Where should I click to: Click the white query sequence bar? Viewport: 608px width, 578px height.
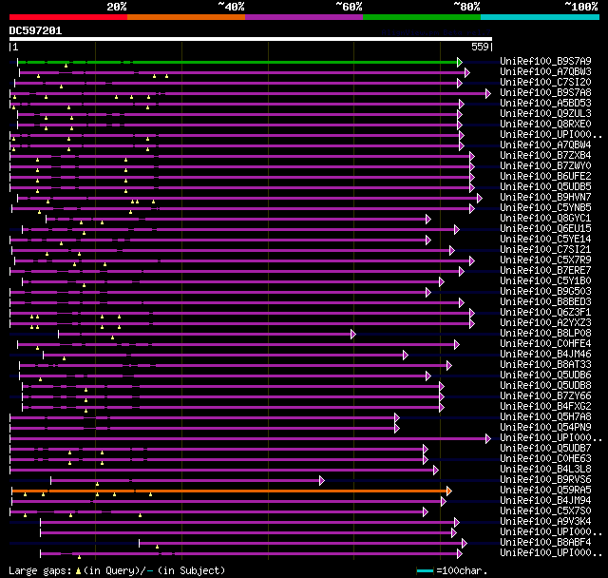tap(251, 39)
